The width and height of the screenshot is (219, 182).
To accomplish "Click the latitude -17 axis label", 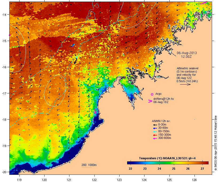I will click(4, 93).
